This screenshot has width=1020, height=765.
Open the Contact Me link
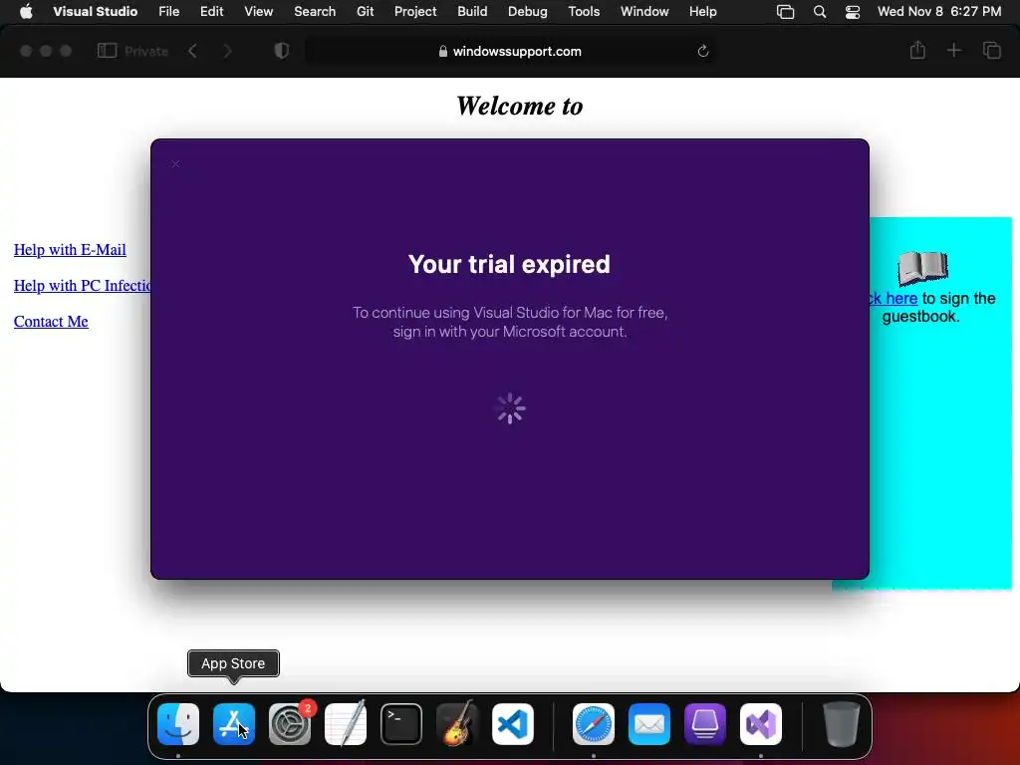pyautogui.click(x=51, y=322)
